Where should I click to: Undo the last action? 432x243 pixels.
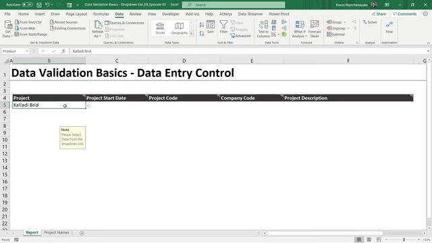[x=47, y=5]
